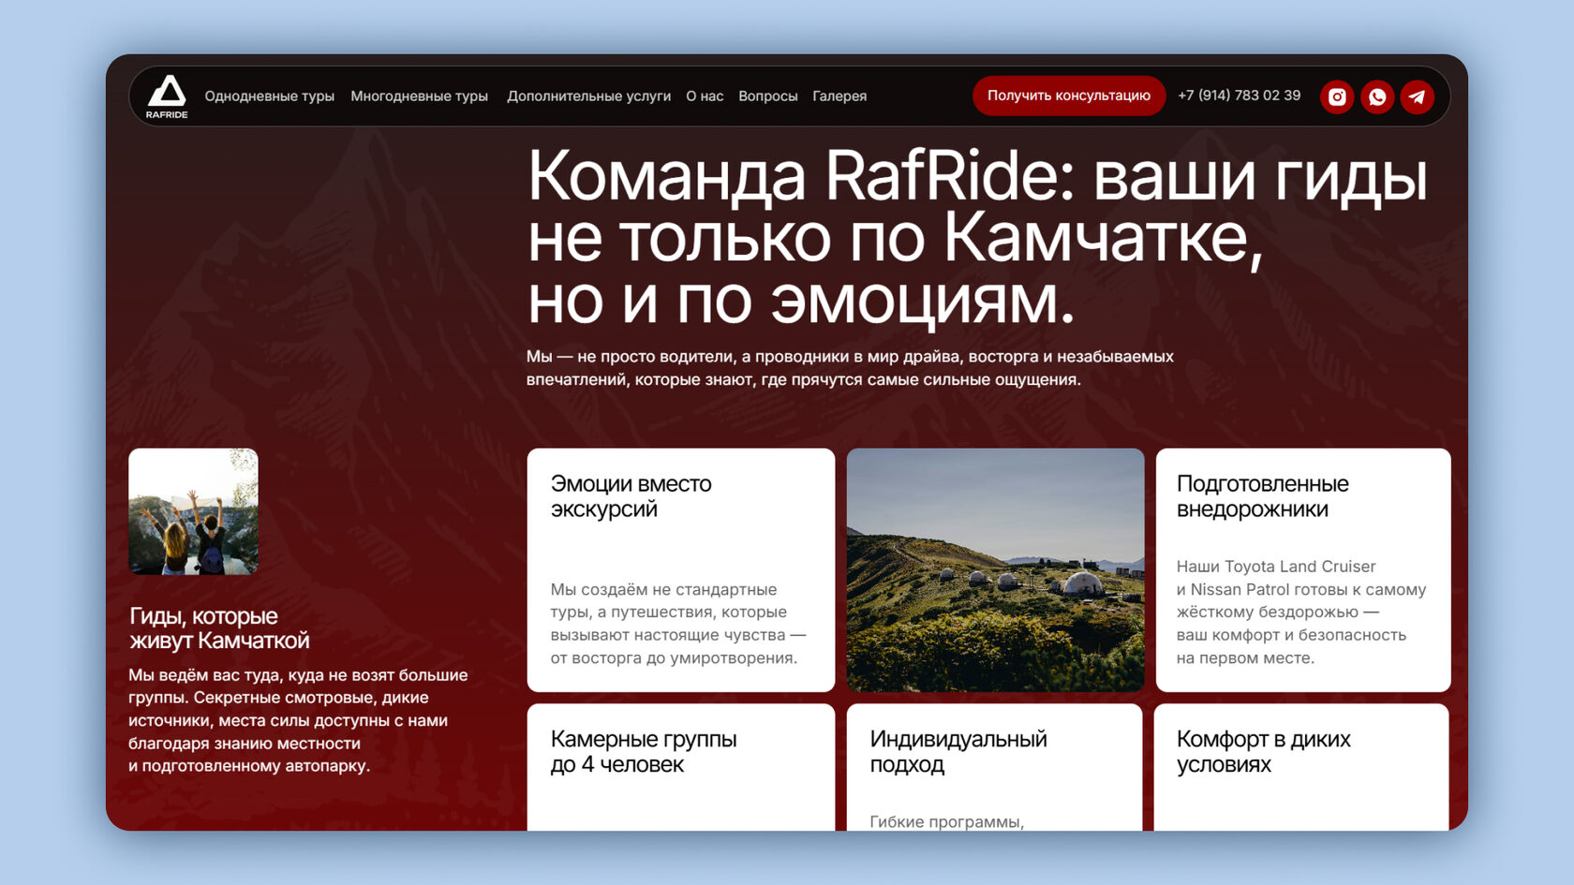Screen dimensions: 1574x885
Task: Click the Гиды, которые живут Камчаткой heading
Action: tap(219, 628)
